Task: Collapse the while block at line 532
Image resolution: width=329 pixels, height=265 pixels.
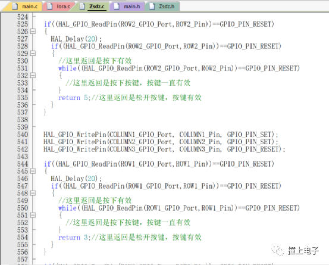Action: [x=33, y=76]
